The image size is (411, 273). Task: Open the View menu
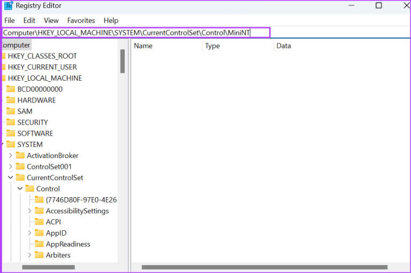(x=51, y=20)
